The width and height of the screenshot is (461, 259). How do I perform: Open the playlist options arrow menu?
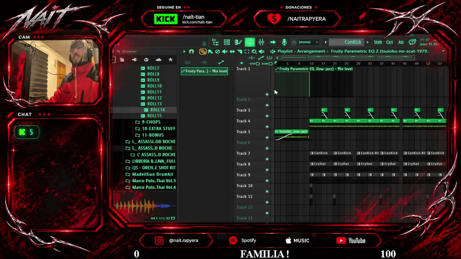coord(184,51)
